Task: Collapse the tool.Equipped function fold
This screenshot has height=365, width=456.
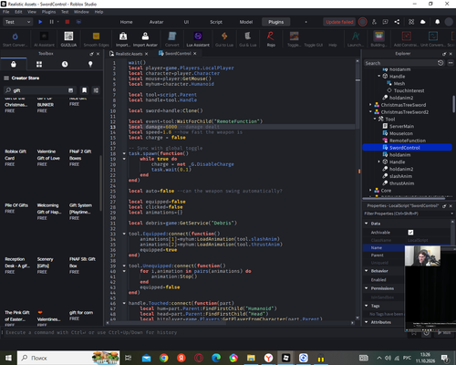Action: [124, 234]
